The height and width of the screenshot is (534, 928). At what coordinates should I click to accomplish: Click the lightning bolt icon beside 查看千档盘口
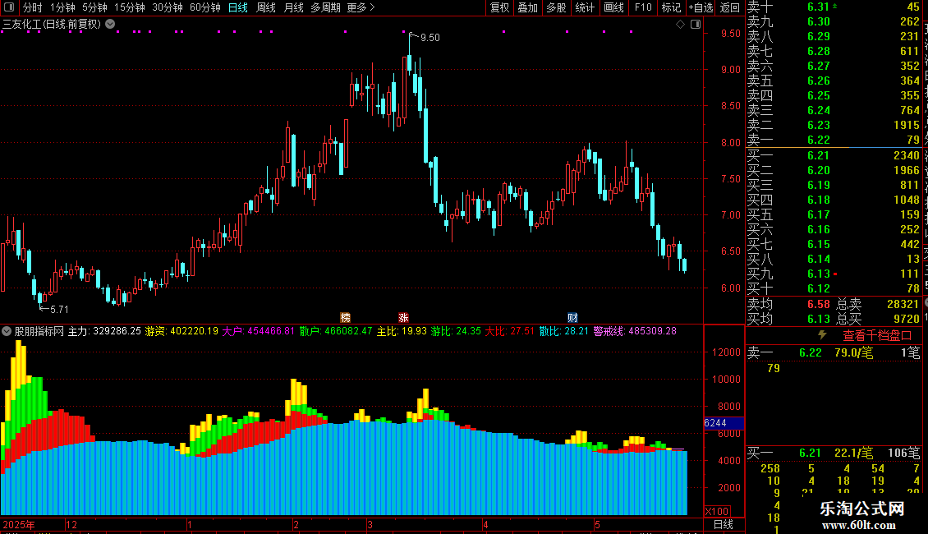(x=823, y=335)
